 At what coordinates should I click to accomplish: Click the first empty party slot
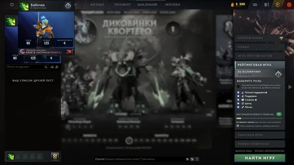point(18,156)
